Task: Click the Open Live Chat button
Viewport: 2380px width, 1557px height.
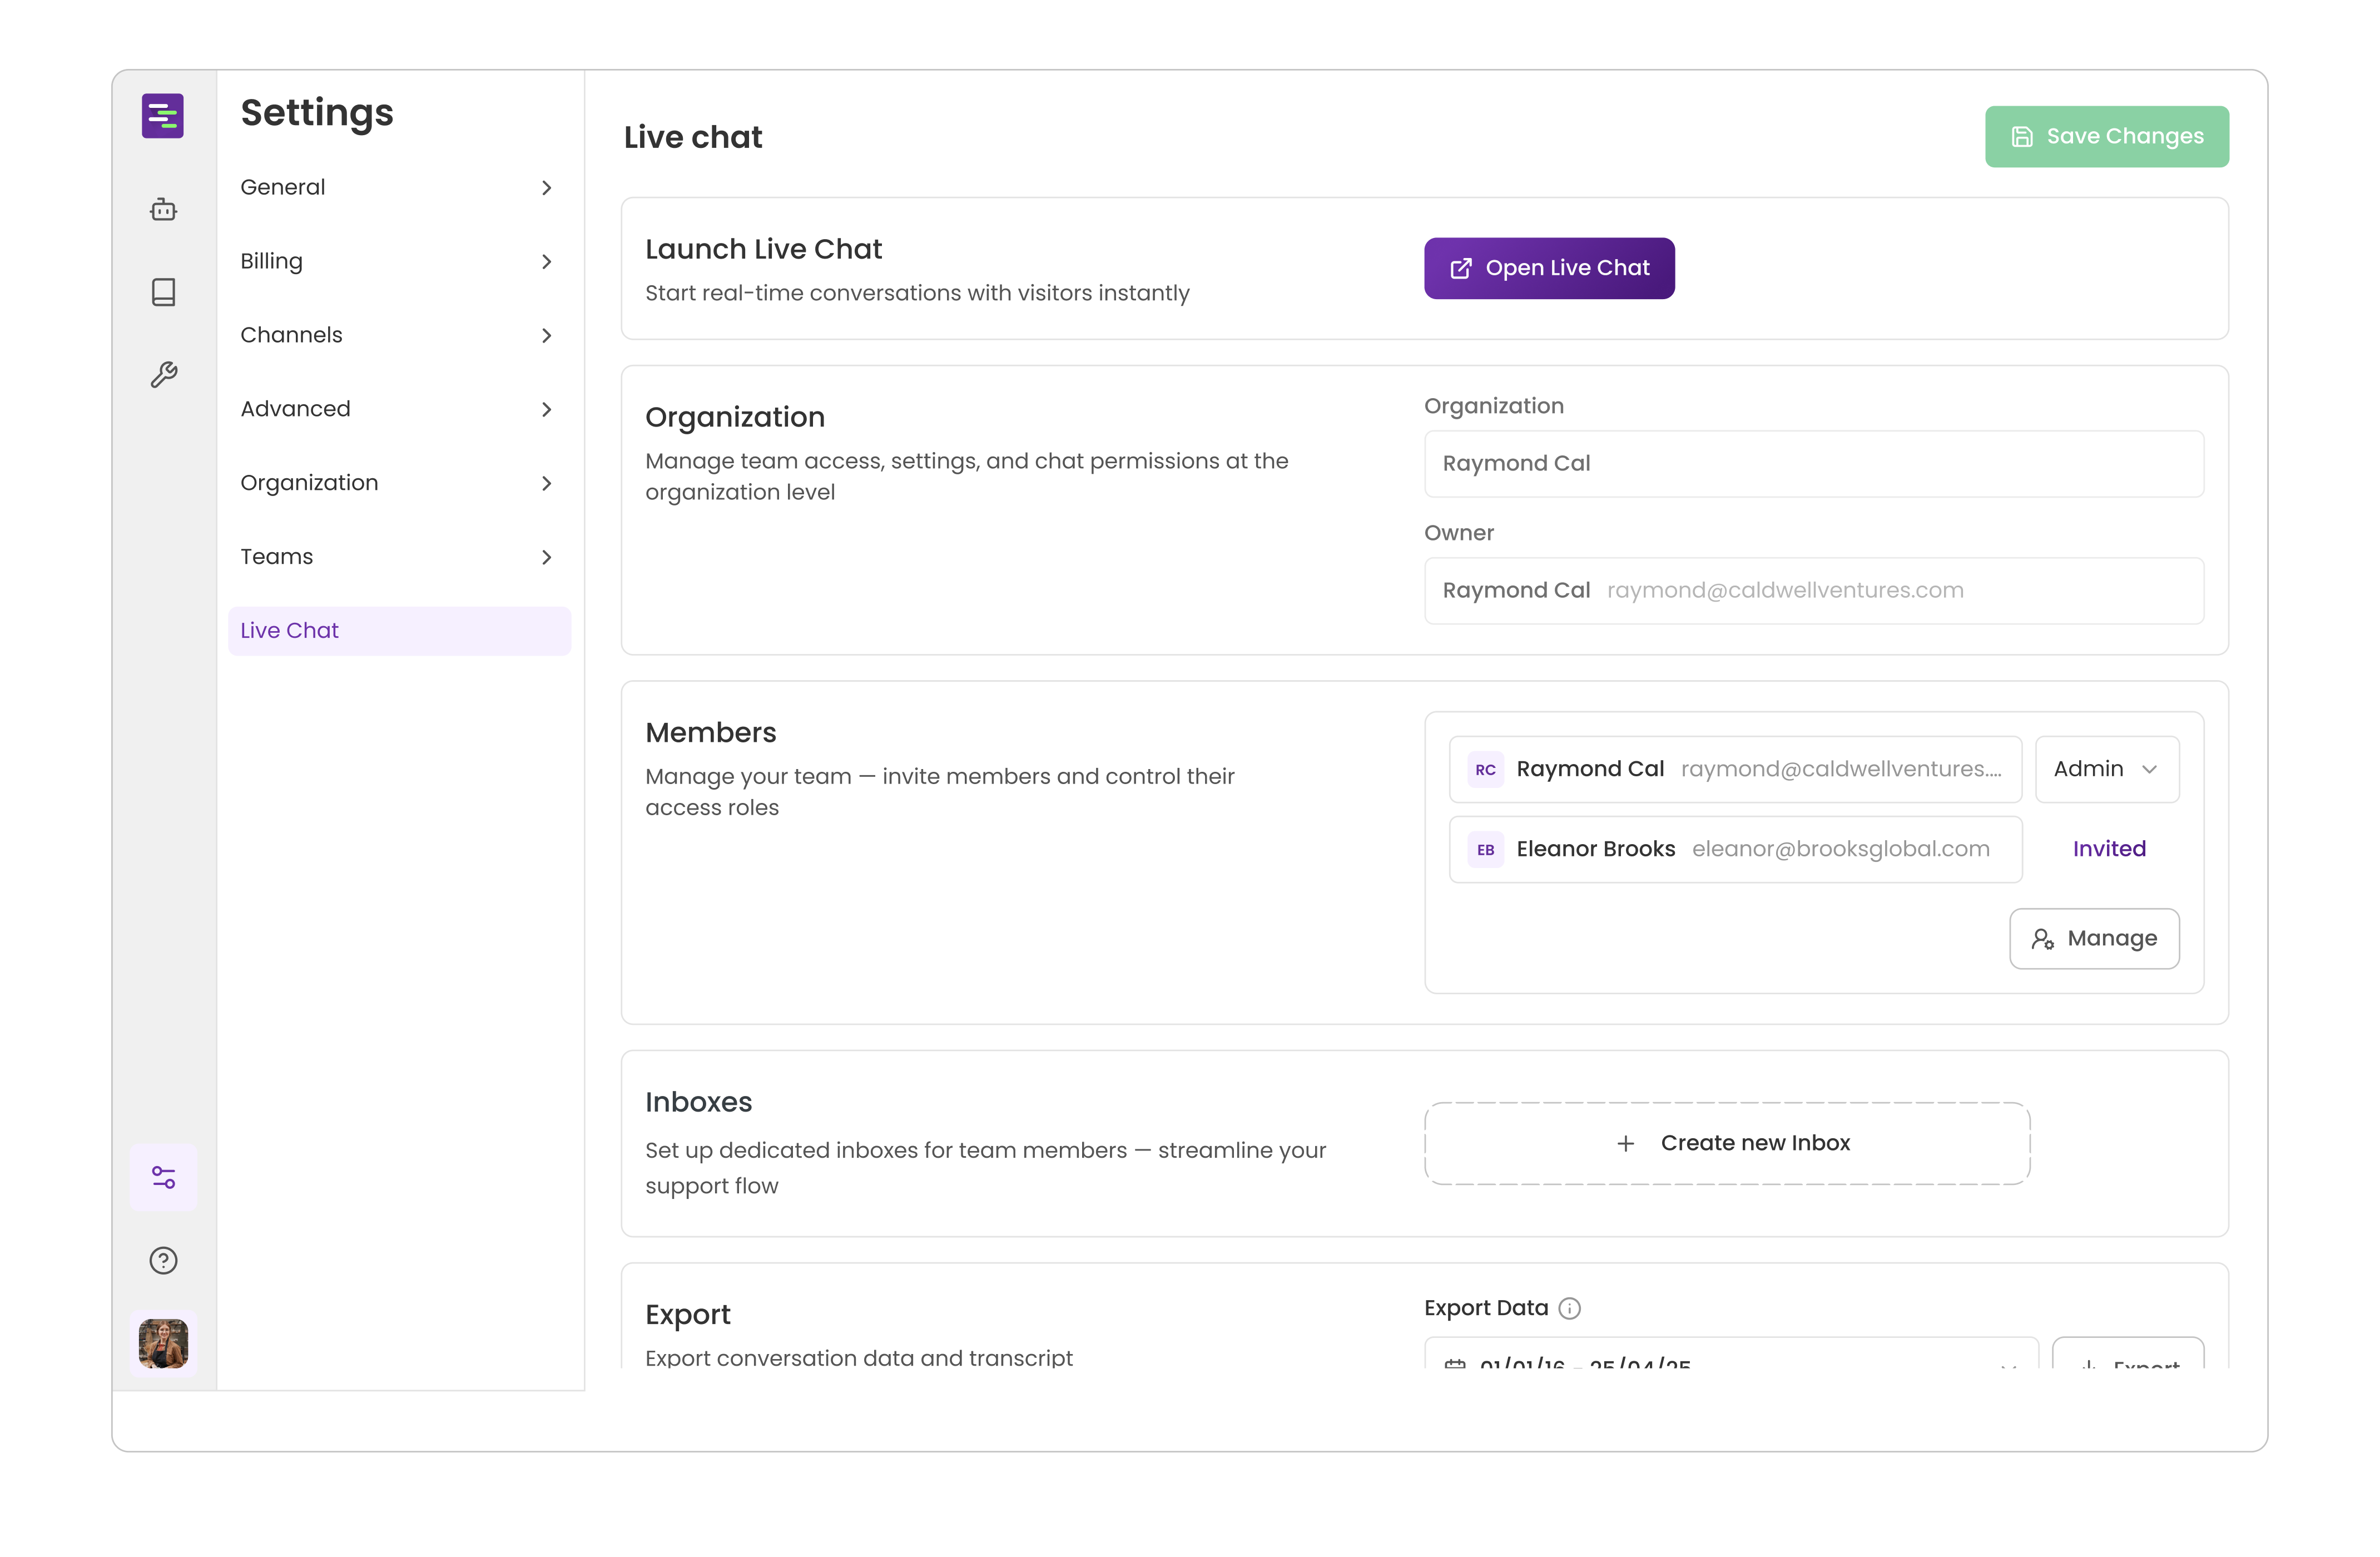Action: click(x=1548, y=268)
